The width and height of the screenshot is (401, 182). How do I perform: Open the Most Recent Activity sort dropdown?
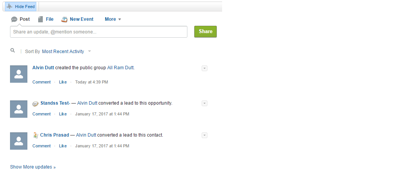coord(66,52)
